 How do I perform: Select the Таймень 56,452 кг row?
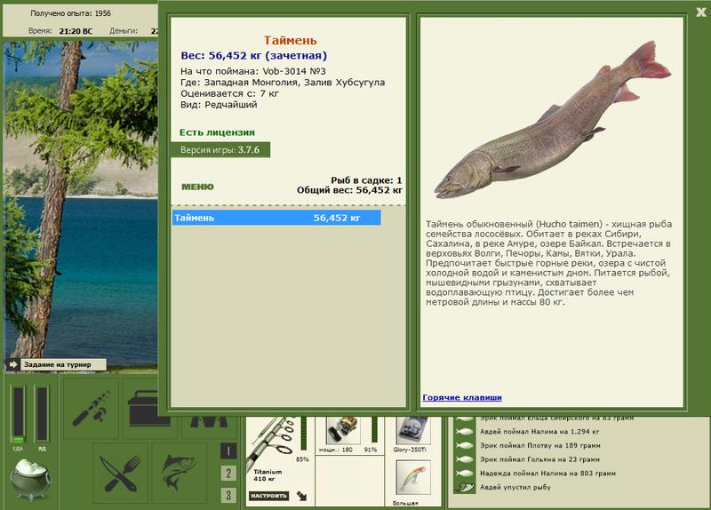tap(276, 218)
